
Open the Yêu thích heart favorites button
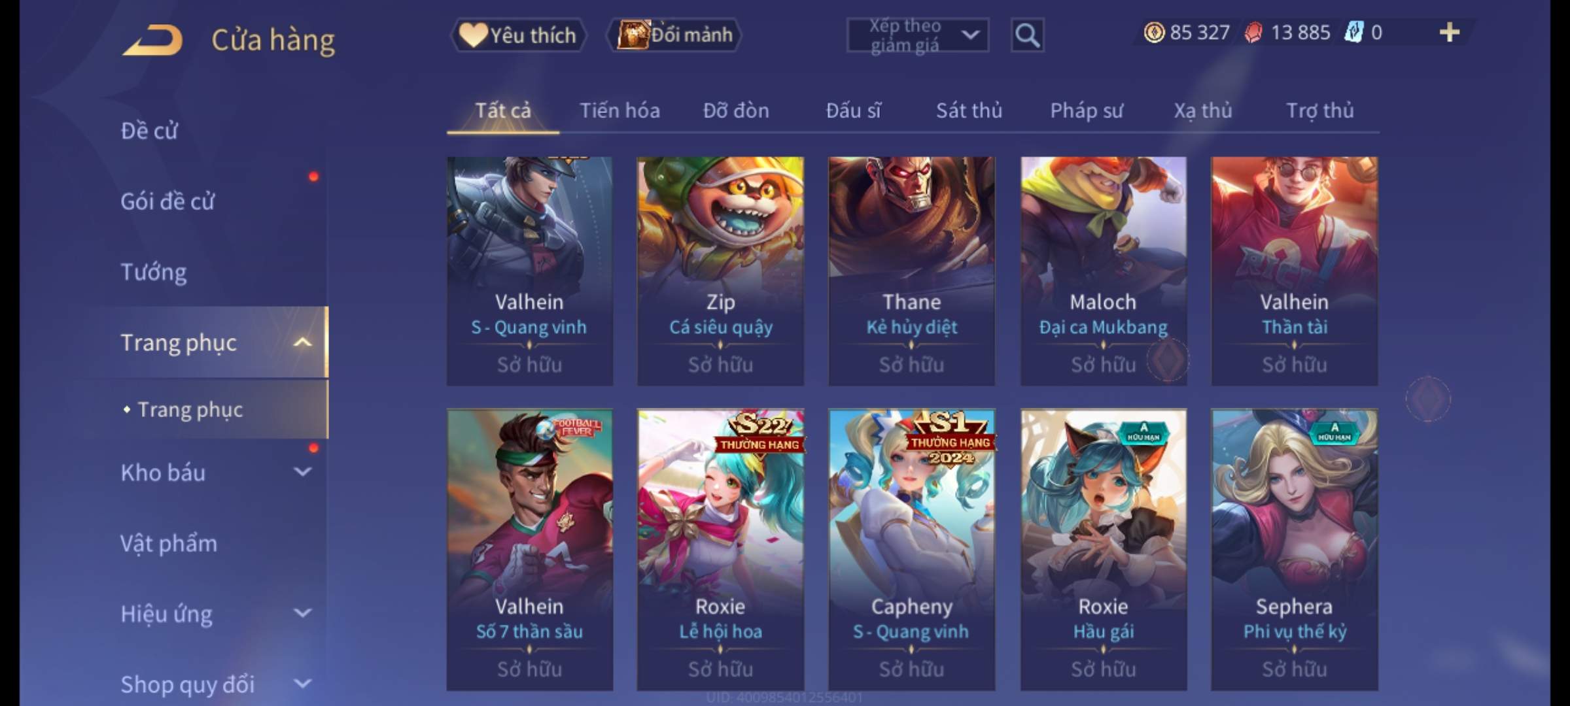tap(518, 35)
